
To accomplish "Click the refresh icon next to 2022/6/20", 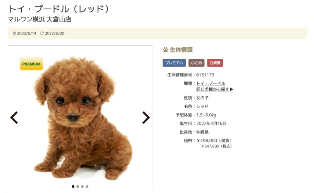I will point(42,33).
